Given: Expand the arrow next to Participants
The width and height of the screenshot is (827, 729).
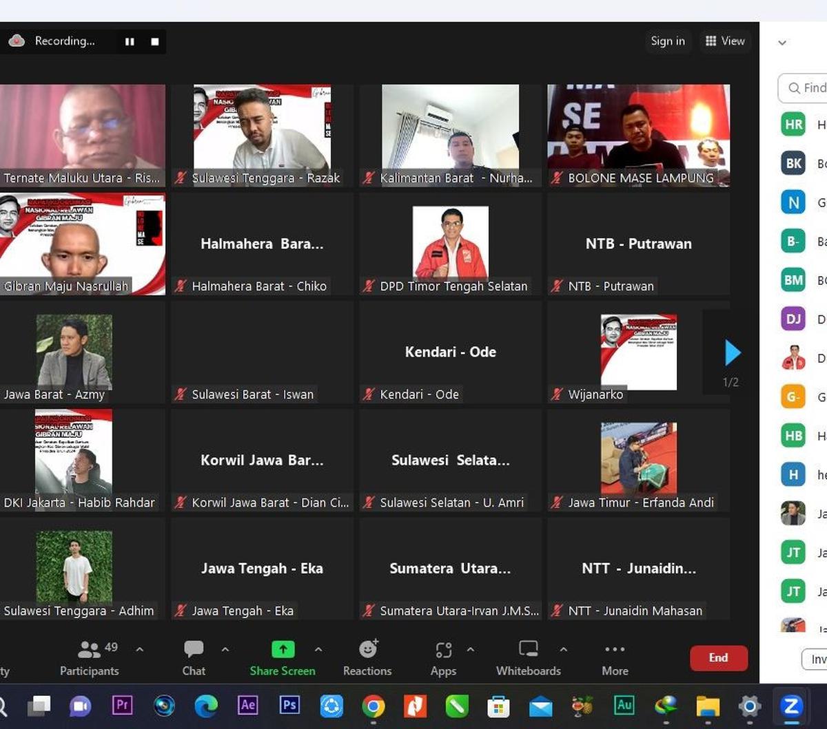Looking at the screenshot, I should click(140, 649).
